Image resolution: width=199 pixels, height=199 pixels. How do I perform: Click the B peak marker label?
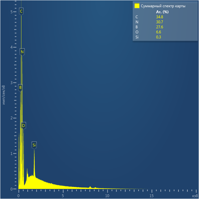pyautogui.click(x=20, y=87)
